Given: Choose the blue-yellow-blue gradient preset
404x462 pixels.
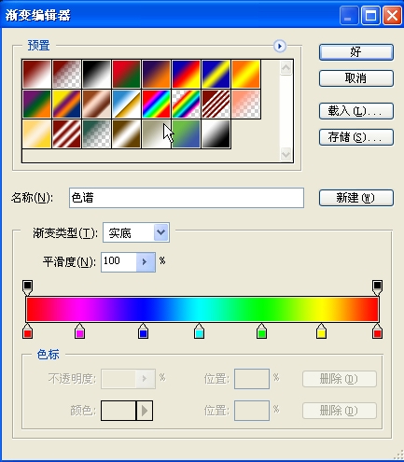Looking at the screenshot, I should pyautogui.click(x=216, y=74).
